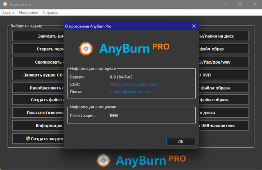
Task: Click the Почта: label
Action: coord(76,92)
